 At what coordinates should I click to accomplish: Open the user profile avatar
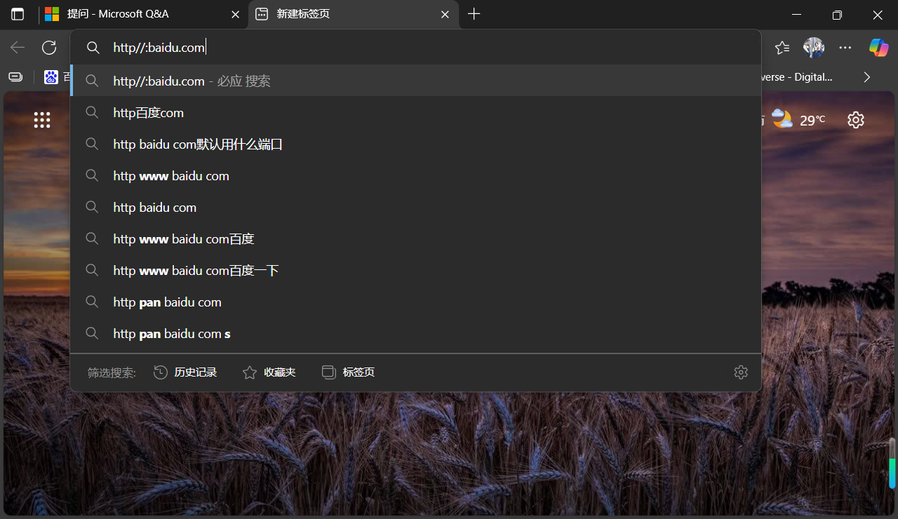814,48
